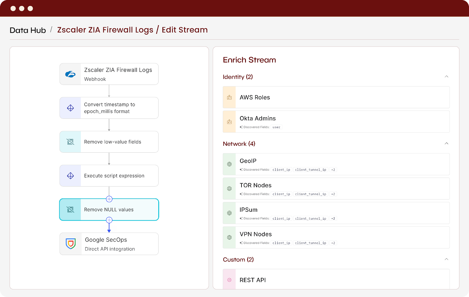Click the Network (4) section title
Screen dimensions: 469x297
239,144
